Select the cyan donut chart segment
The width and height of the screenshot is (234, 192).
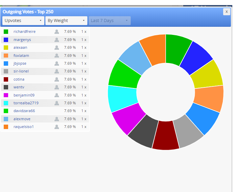122,99
